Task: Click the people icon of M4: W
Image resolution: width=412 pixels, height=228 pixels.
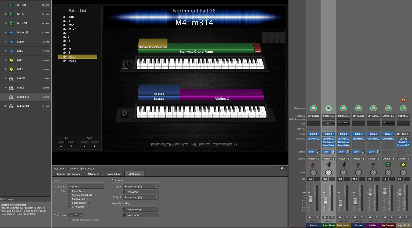Action: pyautogui.click(x=11, y=78)
